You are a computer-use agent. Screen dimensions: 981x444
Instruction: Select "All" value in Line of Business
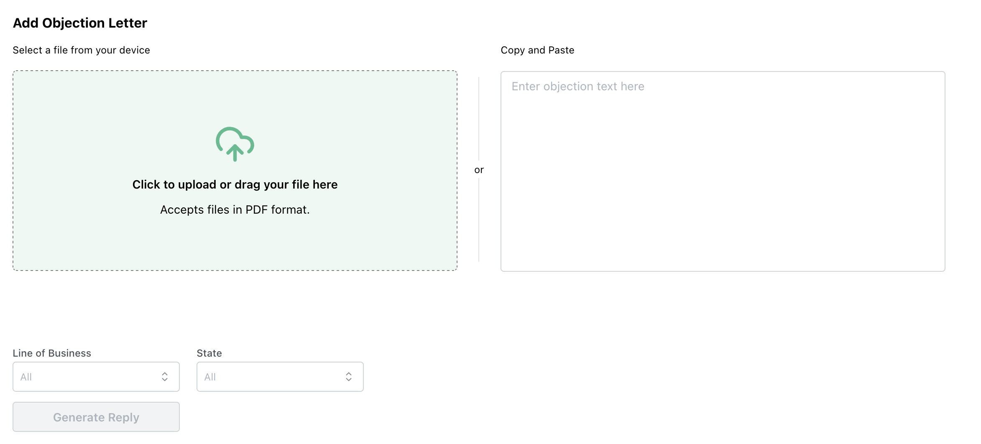click(26, 377)
